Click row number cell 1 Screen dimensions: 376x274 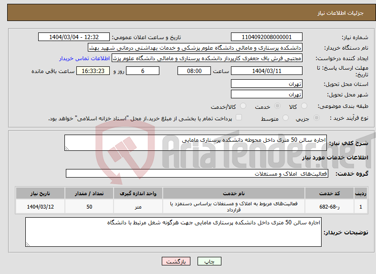361,207
